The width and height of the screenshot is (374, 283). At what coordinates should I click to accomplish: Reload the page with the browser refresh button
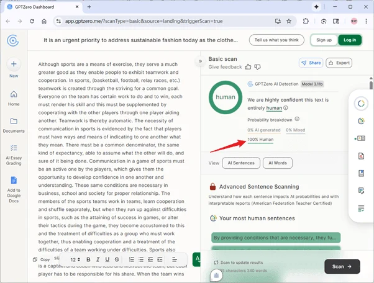pos(32,21)
